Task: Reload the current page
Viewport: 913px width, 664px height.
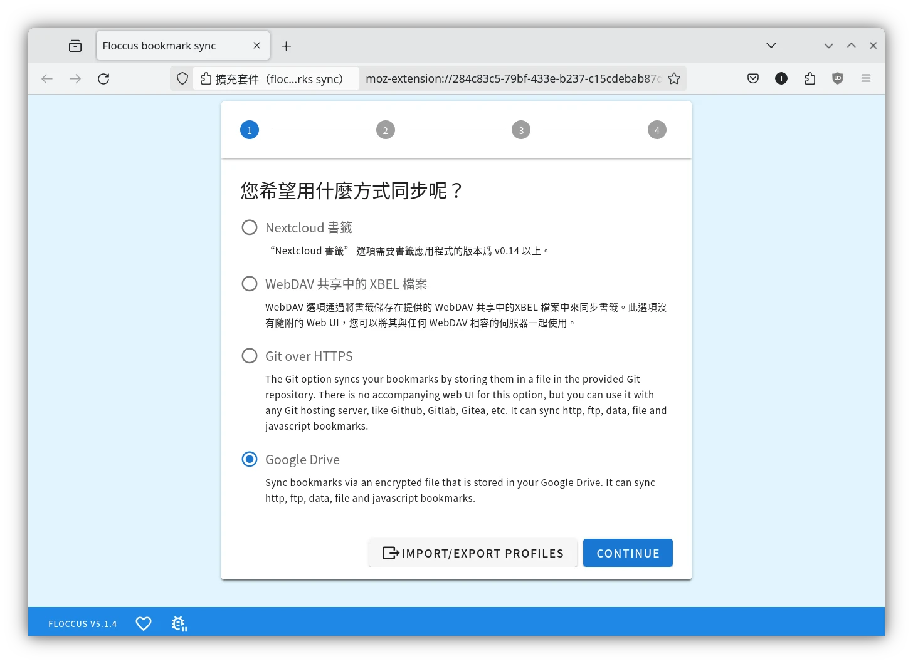Action: pos(103,78)
